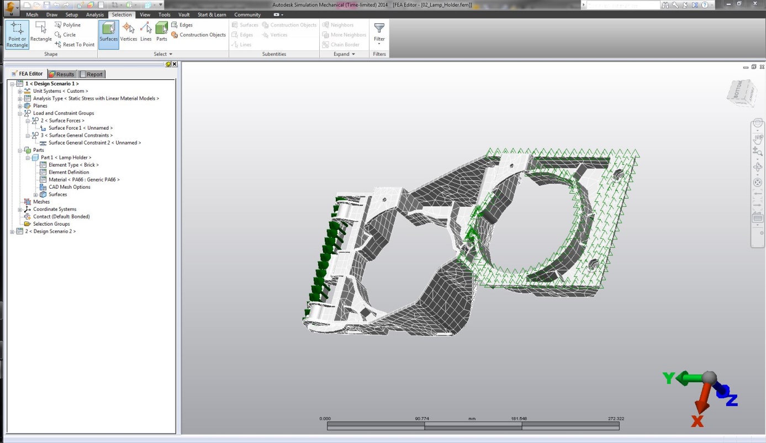Click the wrench key icon in title bar
Screen dimensions: 766x443
[x=675, y=4]
